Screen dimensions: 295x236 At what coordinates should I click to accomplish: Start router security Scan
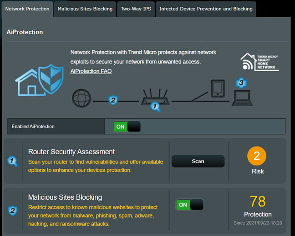point(198,161)
